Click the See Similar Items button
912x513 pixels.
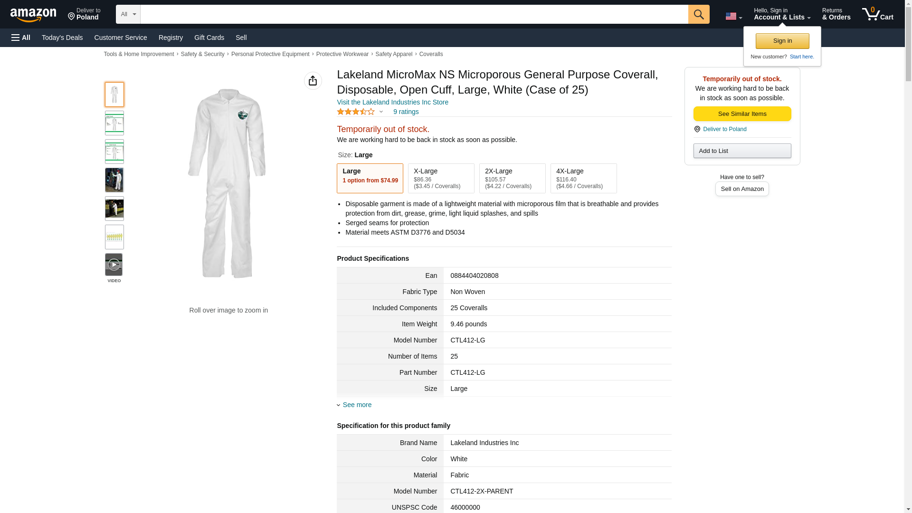(742, 114)
